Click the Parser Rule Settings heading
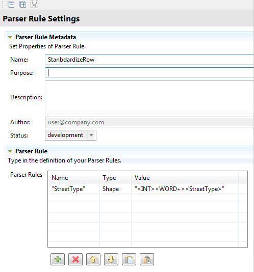Screen dimensions: 254x272 coord(41,19)
